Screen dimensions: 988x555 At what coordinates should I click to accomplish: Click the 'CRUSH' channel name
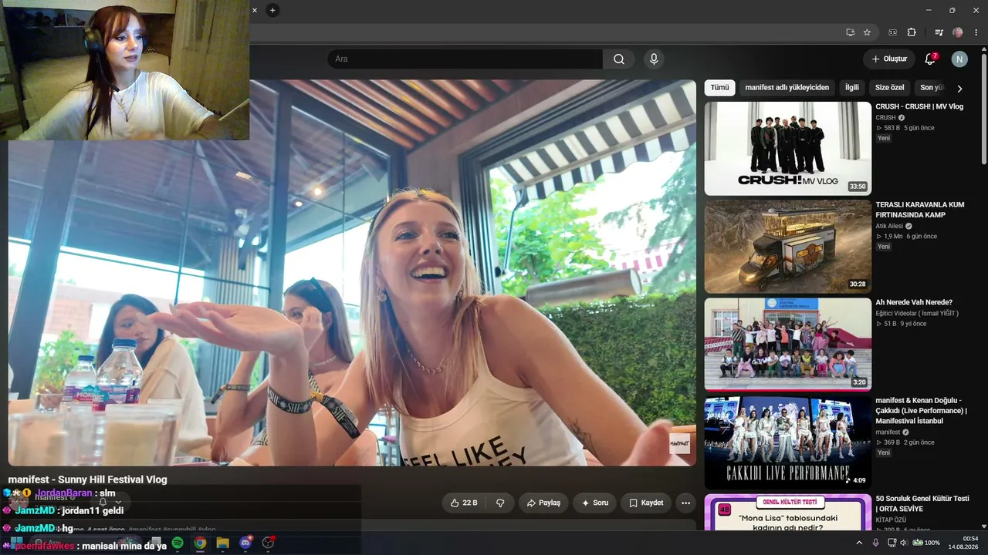click(x=885, y=118)
